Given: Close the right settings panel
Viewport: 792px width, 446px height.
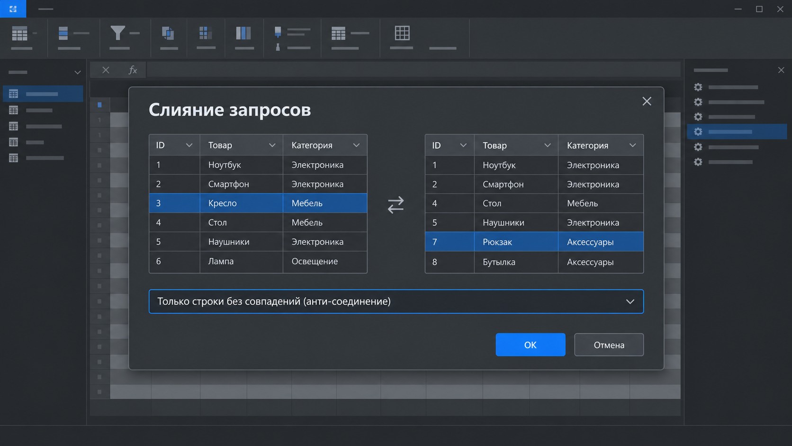Looking at the screenshot, I should (x=781, y=70).
